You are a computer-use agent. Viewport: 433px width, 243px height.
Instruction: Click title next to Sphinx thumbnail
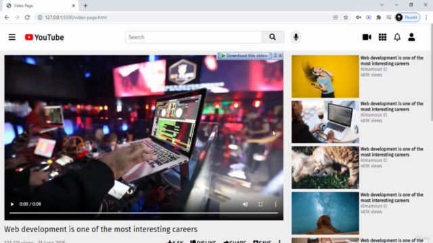click(x=392, y=198)
